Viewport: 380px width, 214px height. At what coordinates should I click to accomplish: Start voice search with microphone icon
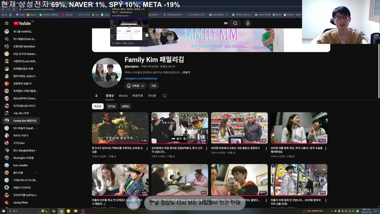pos(248,23)
